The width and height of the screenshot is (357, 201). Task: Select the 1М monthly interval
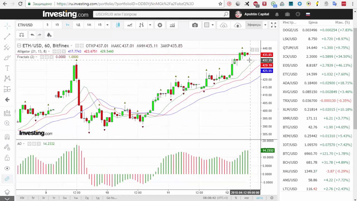click(x=89, y=25)
